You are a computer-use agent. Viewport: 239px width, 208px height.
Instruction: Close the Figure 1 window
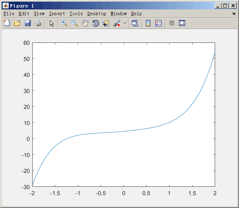[x=233, y=6]
